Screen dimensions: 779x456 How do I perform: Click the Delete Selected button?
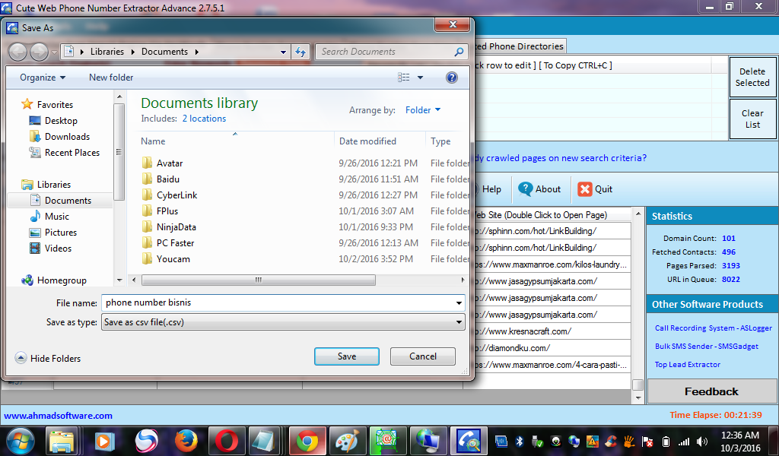(x=752, y=77)
